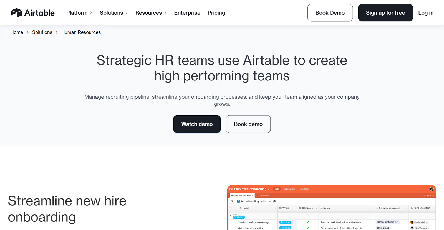Open the Extensions panel
The image size is (444, 230).
(x=429, y=195)
